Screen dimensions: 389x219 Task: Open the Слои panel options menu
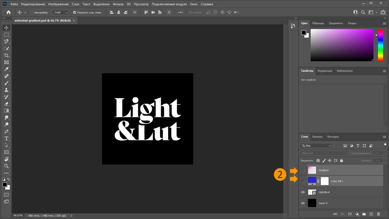(x=384, y=137)
